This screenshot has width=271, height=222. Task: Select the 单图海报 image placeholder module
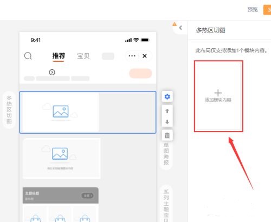(62, 159)
